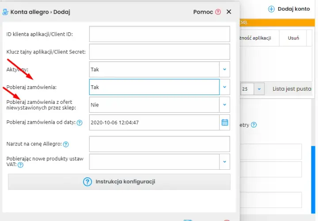
Task: Click help icon next to Narzut na cenę Allegro
Action: click(x=66, y=144)
